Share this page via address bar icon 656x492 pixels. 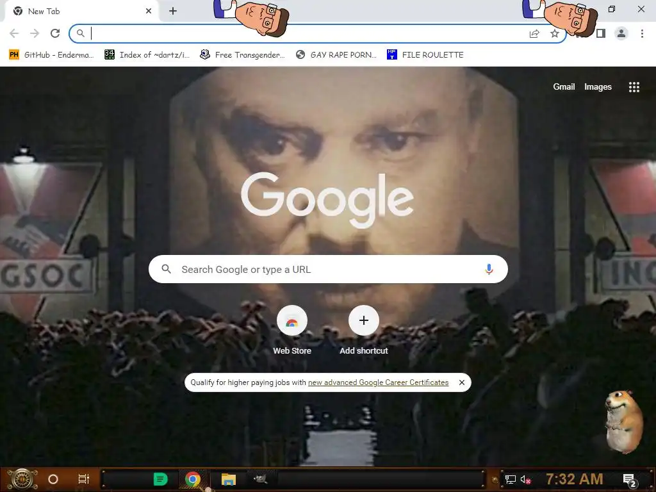534,34
